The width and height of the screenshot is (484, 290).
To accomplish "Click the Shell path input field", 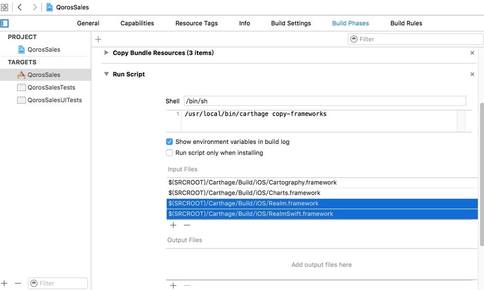I will point(325,101).
